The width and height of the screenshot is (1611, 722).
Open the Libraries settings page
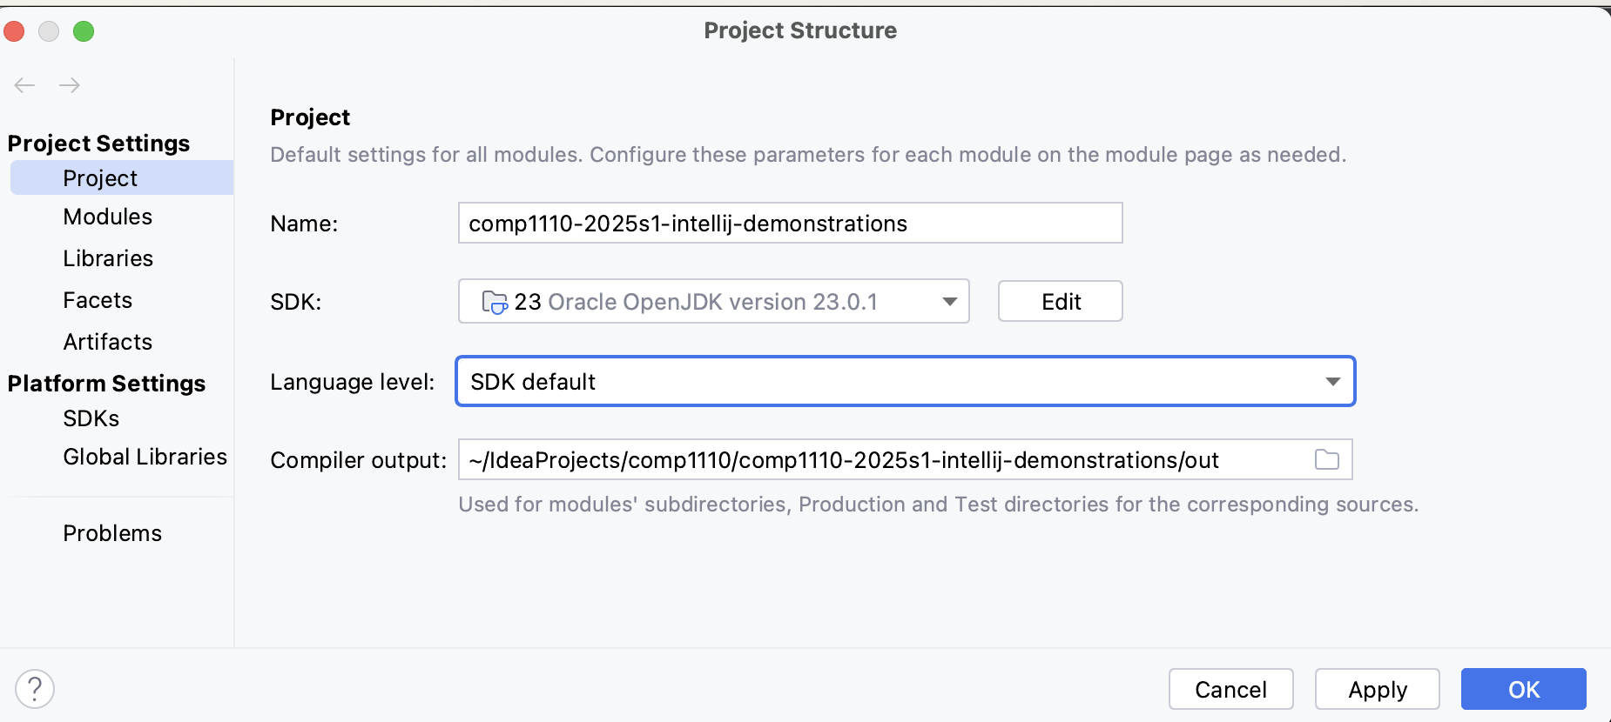pos(107,258)
